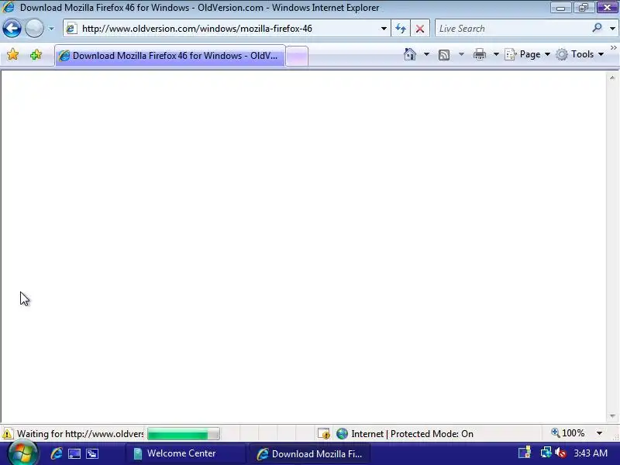The image size is (620, 465).
Task: Click the RSS Feeds icon
Action: tap(444, 54)
